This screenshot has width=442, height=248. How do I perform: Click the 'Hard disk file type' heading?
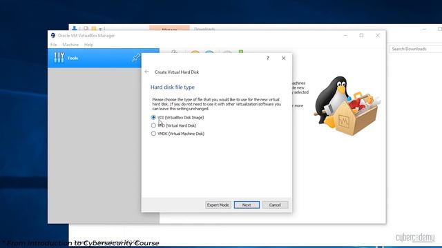(x=173, y=87)
